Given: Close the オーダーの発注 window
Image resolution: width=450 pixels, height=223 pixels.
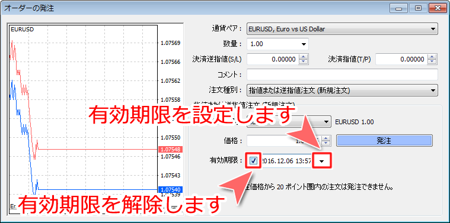Looking at the screenshot, I should tap(438, 8).
